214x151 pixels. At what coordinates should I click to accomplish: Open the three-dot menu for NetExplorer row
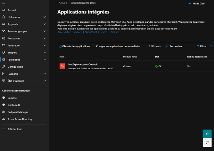coord(117,66)
